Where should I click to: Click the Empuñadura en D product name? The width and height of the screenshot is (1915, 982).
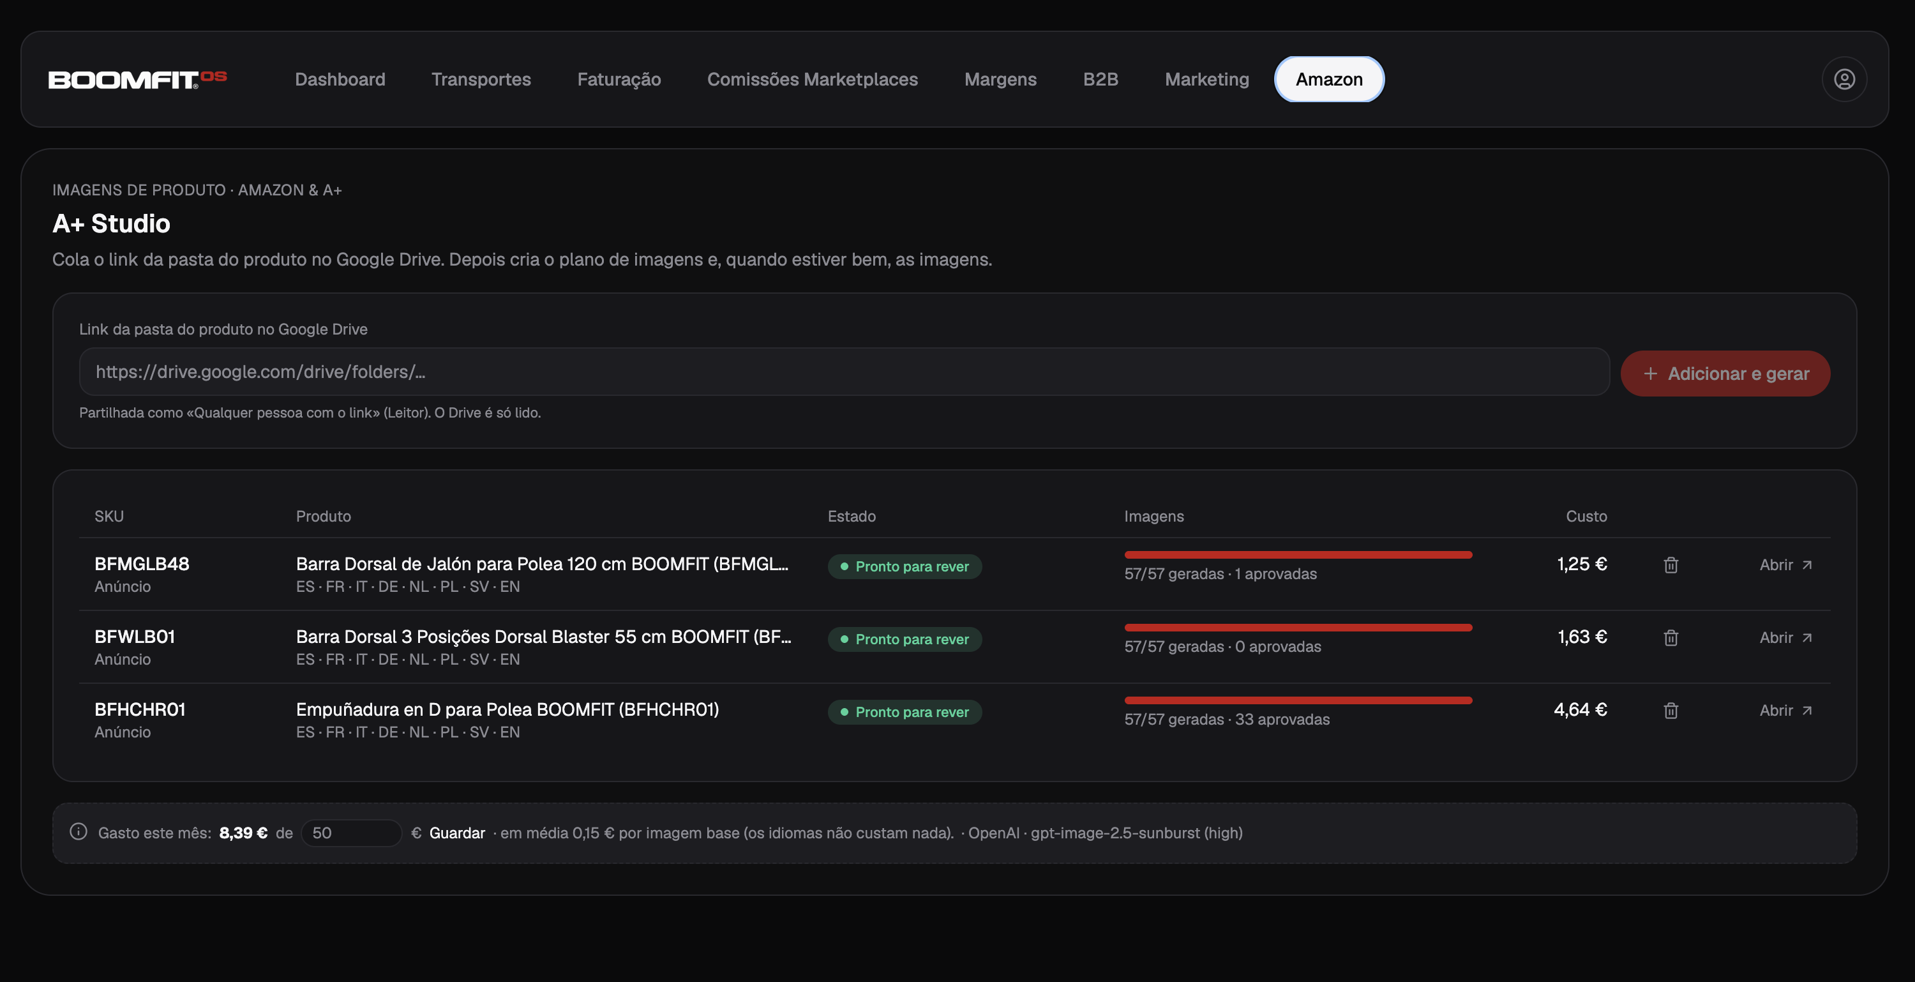(x=507, y=709)
